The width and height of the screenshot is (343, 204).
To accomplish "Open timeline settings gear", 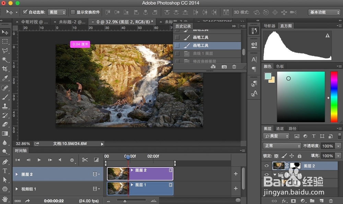I will coord(72,160).
